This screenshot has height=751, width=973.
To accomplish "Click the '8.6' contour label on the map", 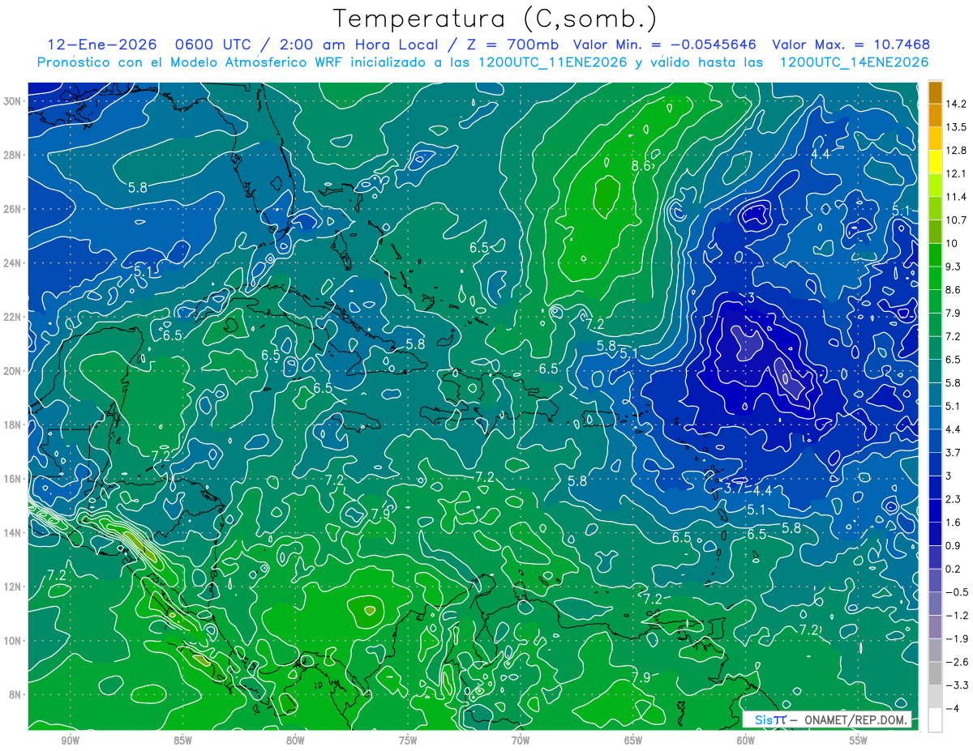I will [641, 165].
